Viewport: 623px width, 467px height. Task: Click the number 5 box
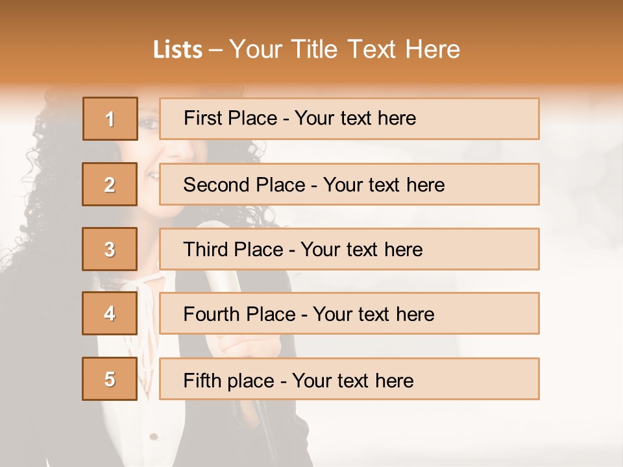tap(110, 379)
